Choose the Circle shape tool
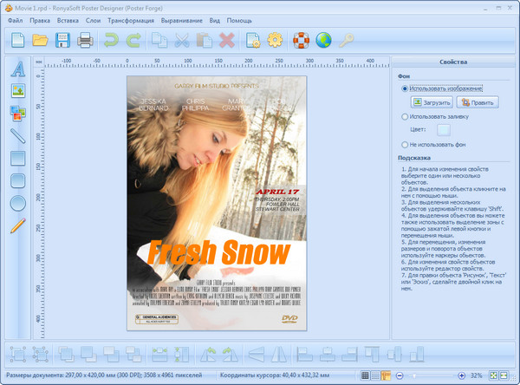Screen dimensions: 520x385 pyautogui.click(x=17, y=204)
